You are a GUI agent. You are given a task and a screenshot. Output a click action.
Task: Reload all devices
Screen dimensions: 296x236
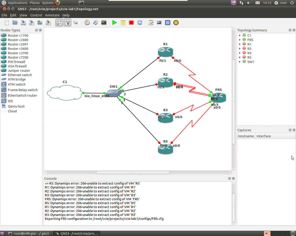pyautogui.click(x=140, y=22)
